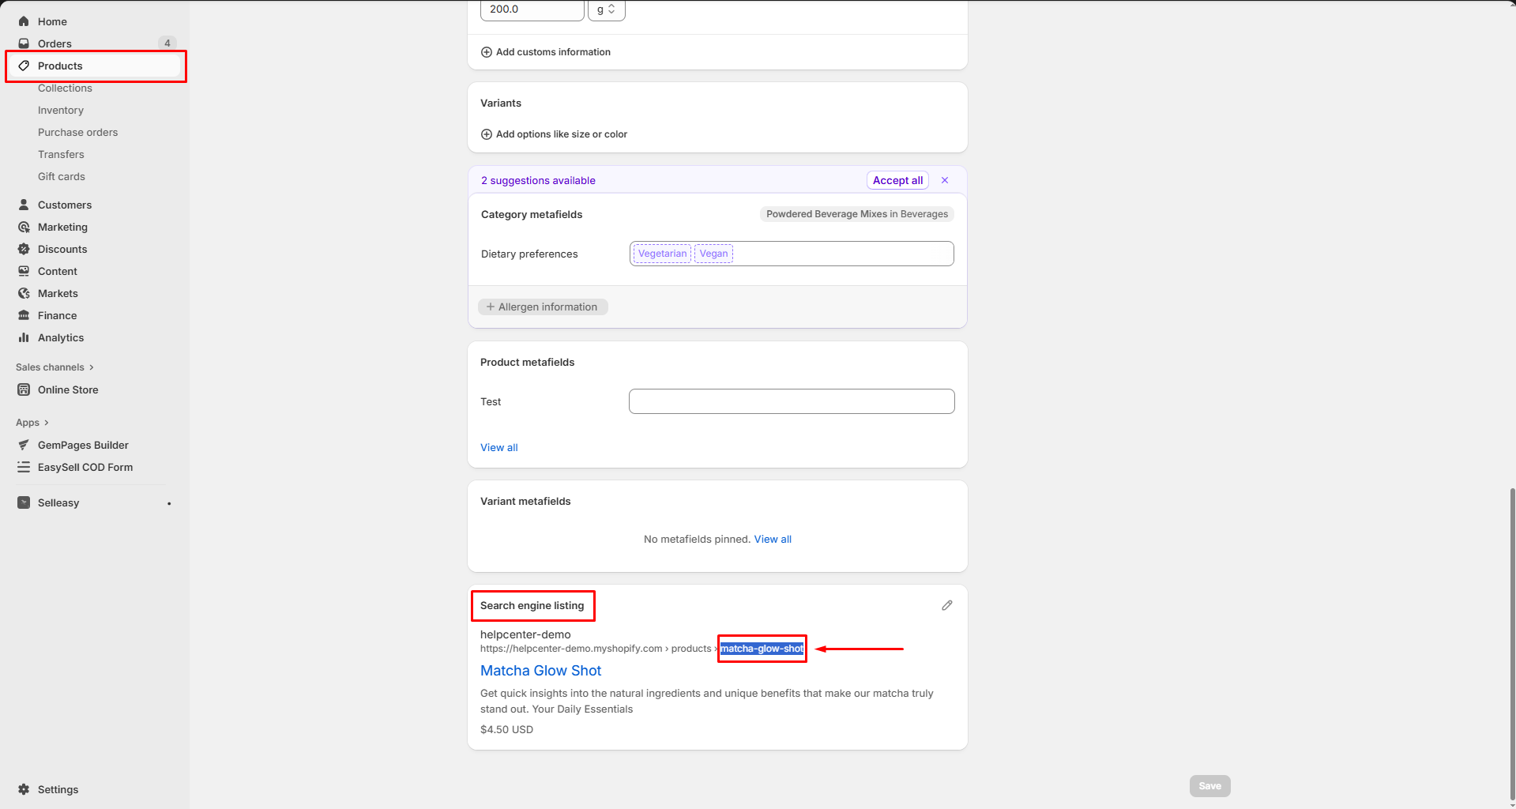Dismiss suggestions with the X icon
Screen dimensions: 1516x809
coord(945,180)
